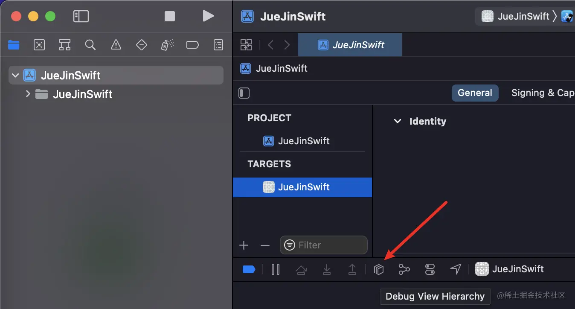Stop the running scheme
The height and width of the screenshot is (309, 575).
click(170, 16)
